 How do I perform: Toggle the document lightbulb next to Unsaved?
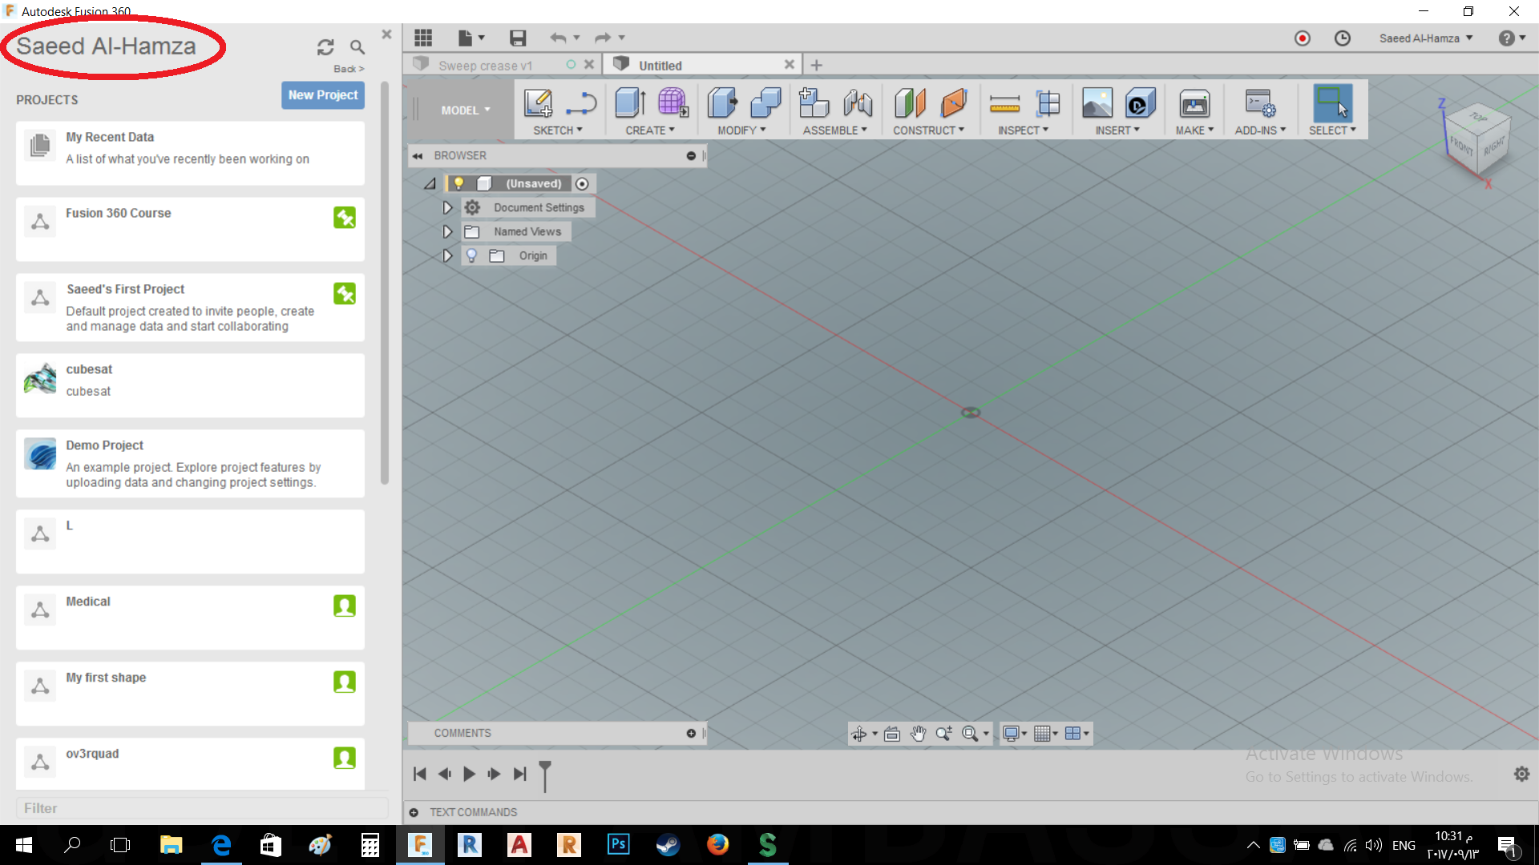coord(458,183)
